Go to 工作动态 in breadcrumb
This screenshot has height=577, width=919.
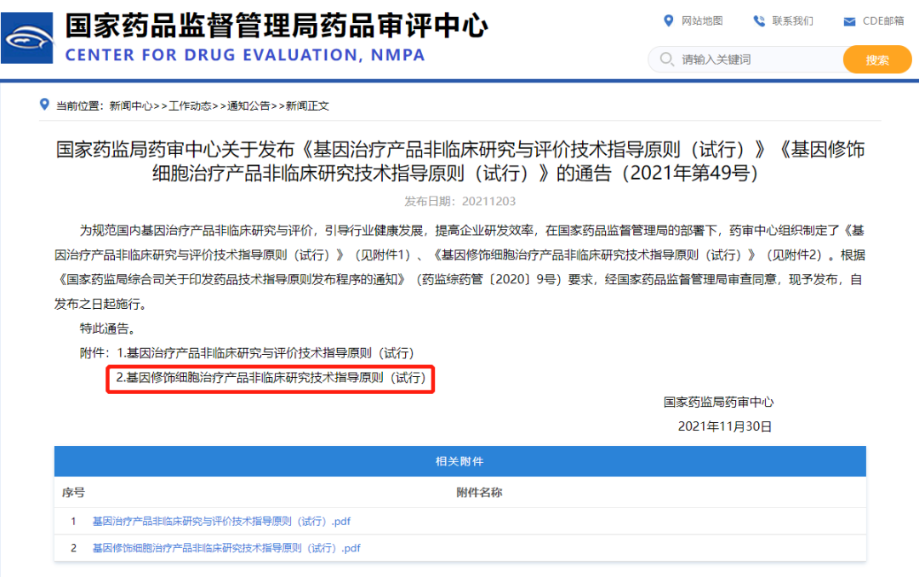click(x=190, y=106)
